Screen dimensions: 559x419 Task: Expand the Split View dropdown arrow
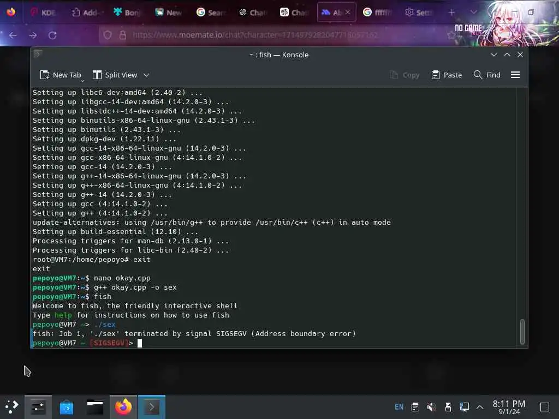[146, 75]
